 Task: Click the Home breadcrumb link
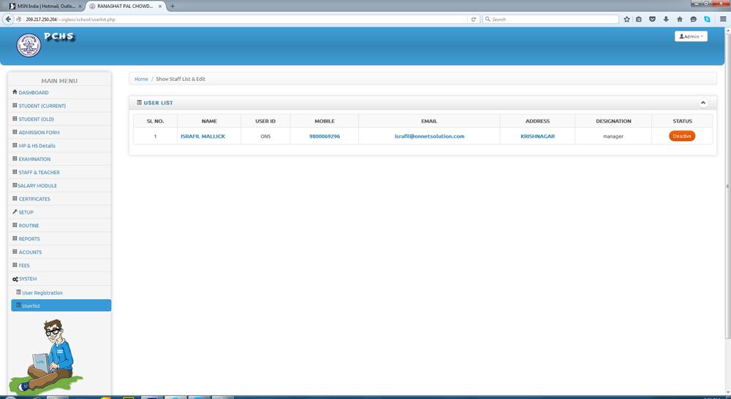(141, 79)
